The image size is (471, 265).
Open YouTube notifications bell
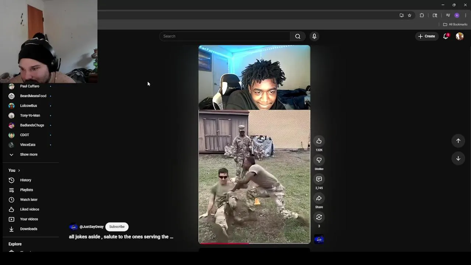[x=446, y=36]
